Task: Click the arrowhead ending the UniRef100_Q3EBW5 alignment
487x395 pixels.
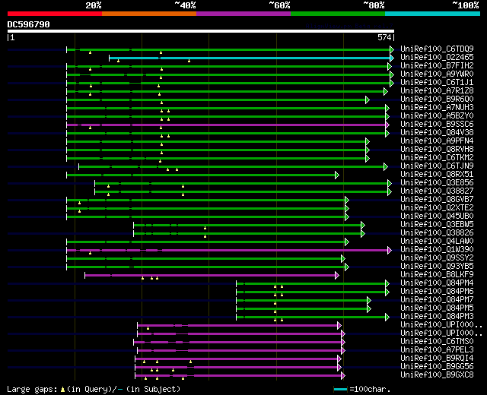Action: coord(363,225)
